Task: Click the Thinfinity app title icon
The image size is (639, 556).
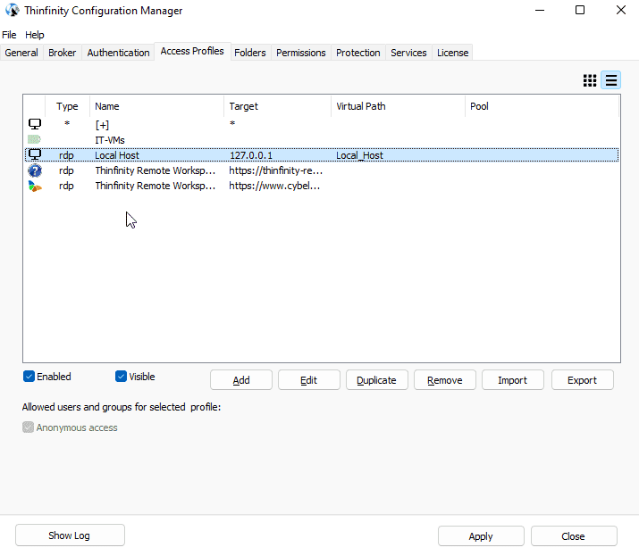Action: [13, 10]
